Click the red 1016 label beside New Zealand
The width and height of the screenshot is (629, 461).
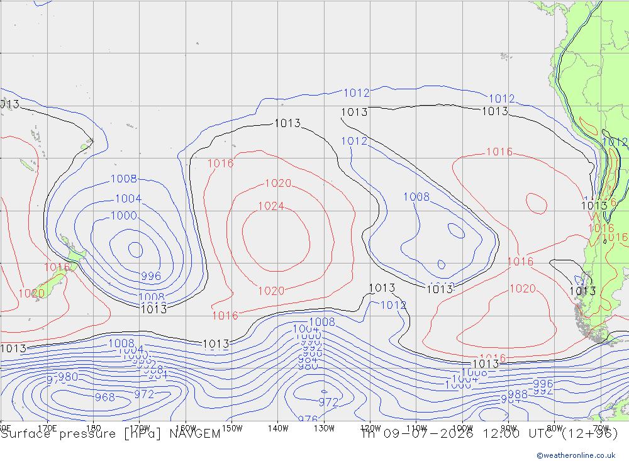pos(57,267)
